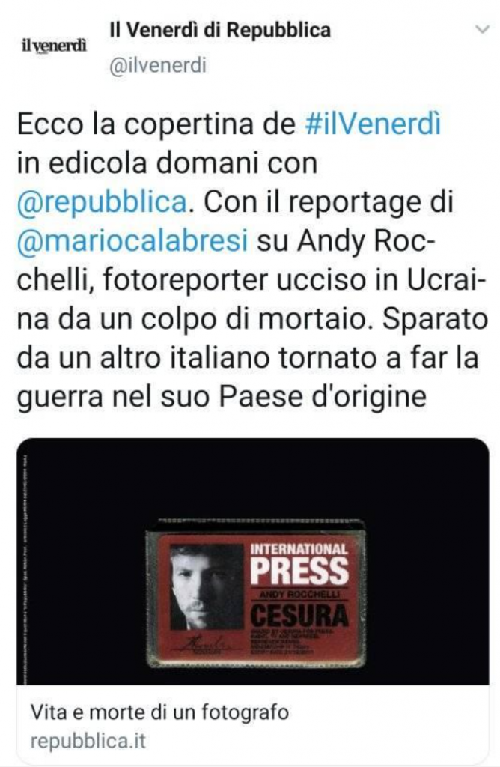Open card title Vita e morte di un fotografo
The width and height of the screenshot is (500, 767).
tap(159, 712)
